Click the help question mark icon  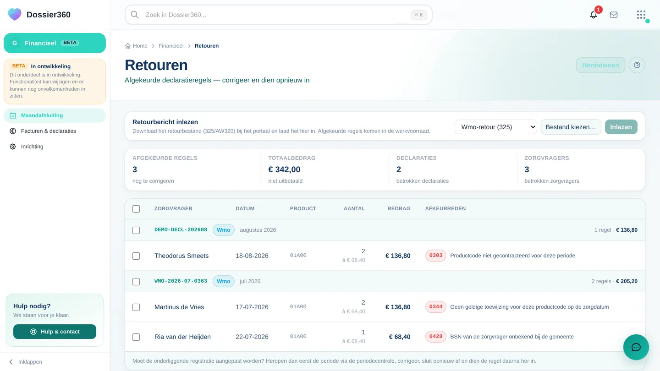point(637,65)
